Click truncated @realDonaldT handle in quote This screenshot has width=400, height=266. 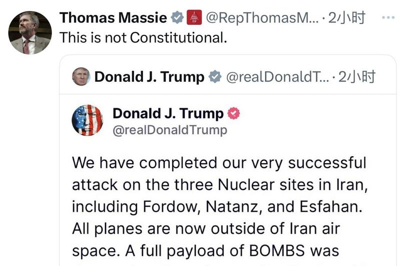[x=277, y=77]
